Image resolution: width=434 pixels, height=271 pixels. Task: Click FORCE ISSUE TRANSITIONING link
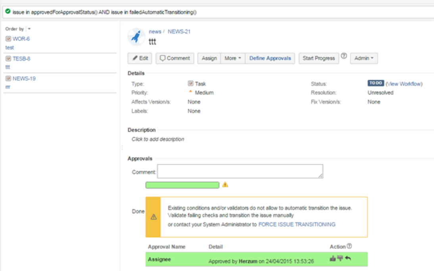[x=297, y=225]
